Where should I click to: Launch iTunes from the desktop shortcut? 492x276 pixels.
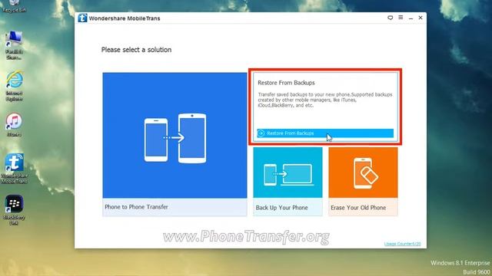click(x=14, y=124)
